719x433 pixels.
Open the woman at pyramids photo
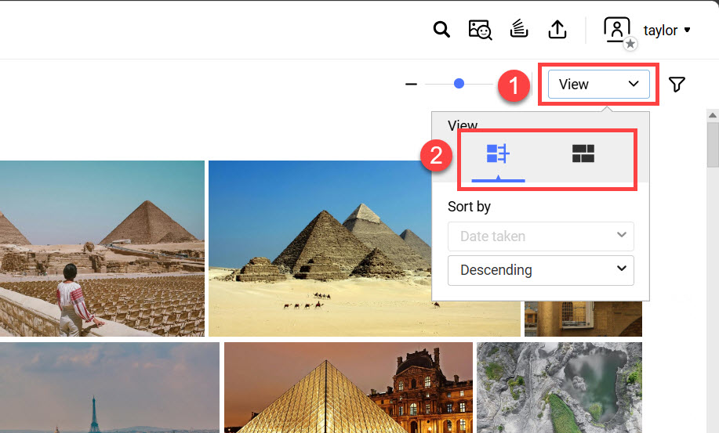point(102,248)
